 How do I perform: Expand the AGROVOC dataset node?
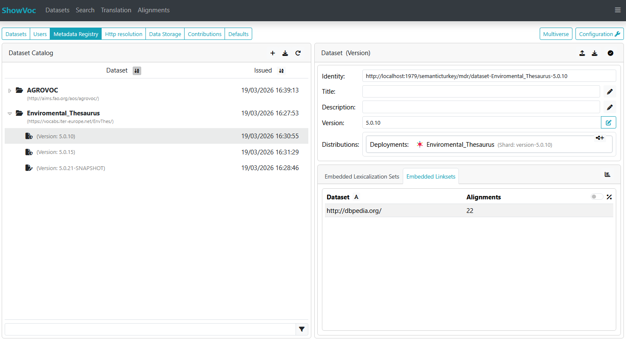[x=10, y=90]
